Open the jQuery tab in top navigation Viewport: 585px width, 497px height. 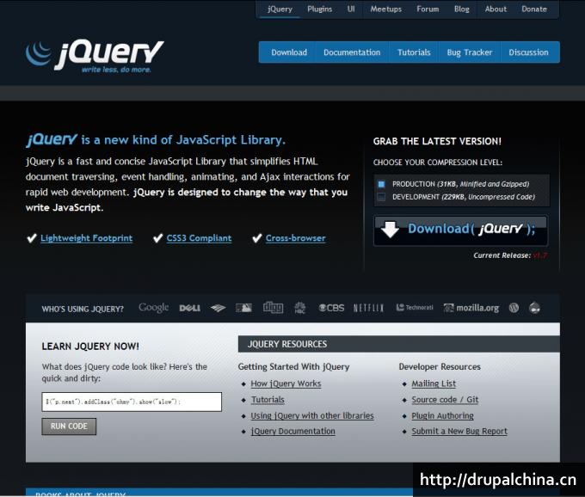pos(280,9)
